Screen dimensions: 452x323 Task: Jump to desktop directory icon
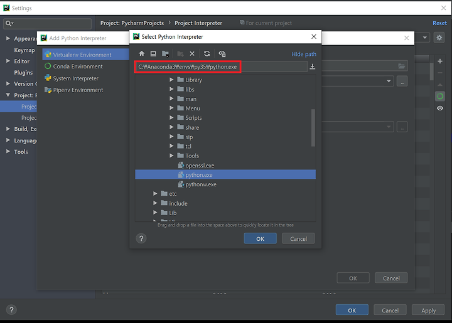153,53
